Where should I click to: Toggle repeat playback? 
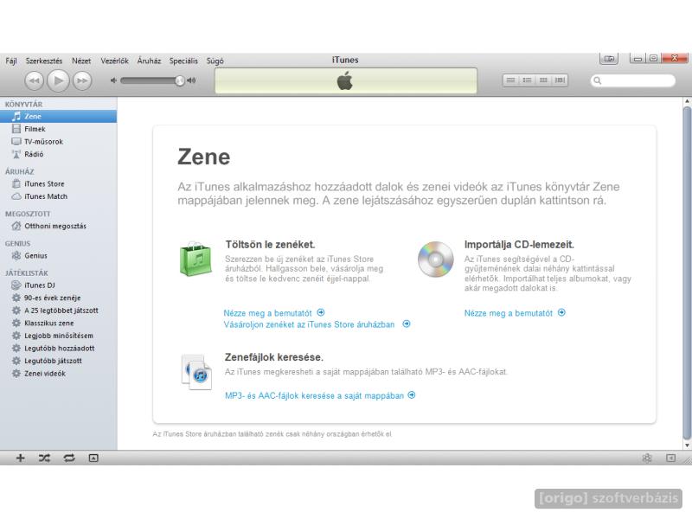coord(69,458)
